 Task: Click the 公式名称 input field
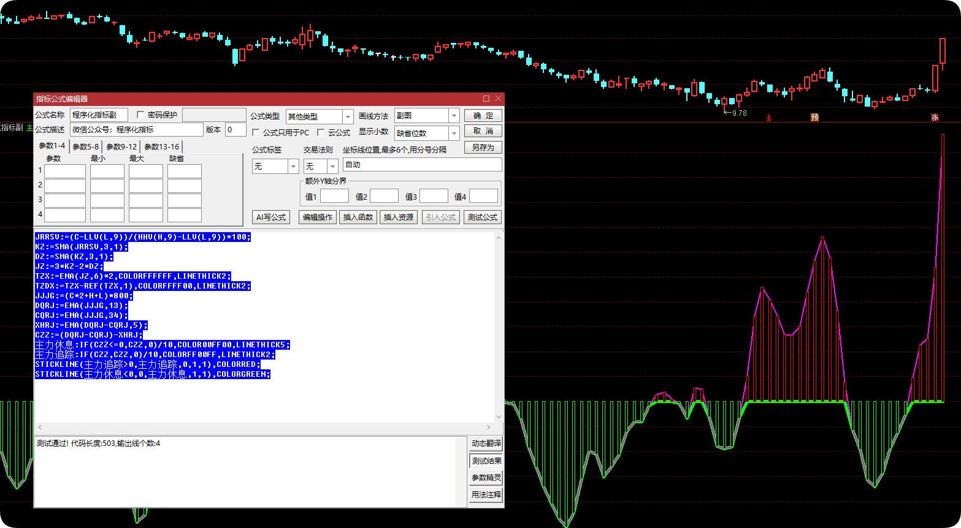[99, 115]
